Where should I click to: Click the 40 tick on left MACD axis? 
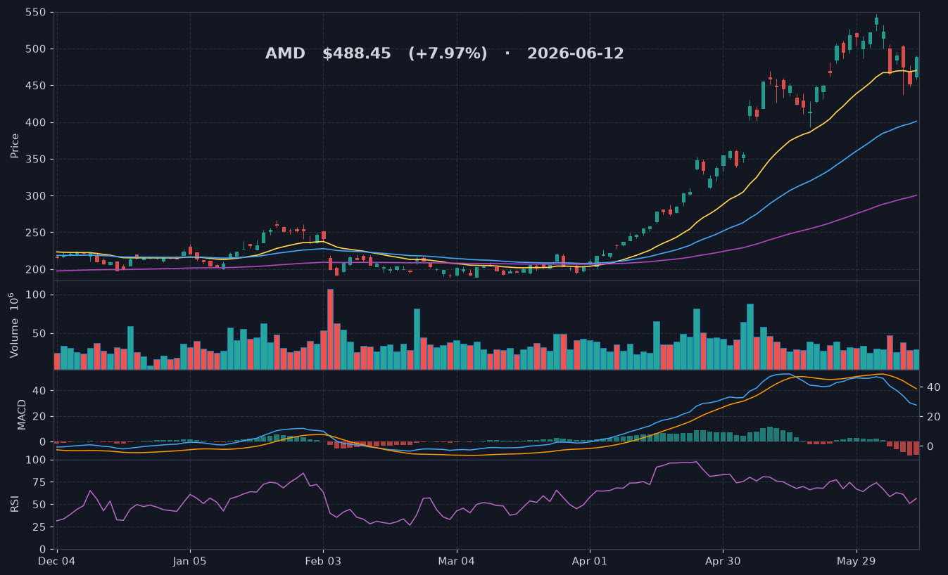coord(39,391)
